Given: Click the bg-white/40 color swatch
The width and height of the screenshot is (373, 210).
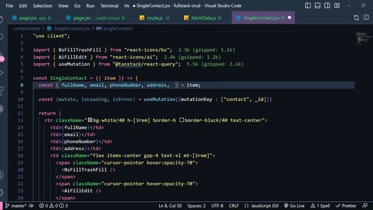Looking at the screenshot, I should (90, 120).
